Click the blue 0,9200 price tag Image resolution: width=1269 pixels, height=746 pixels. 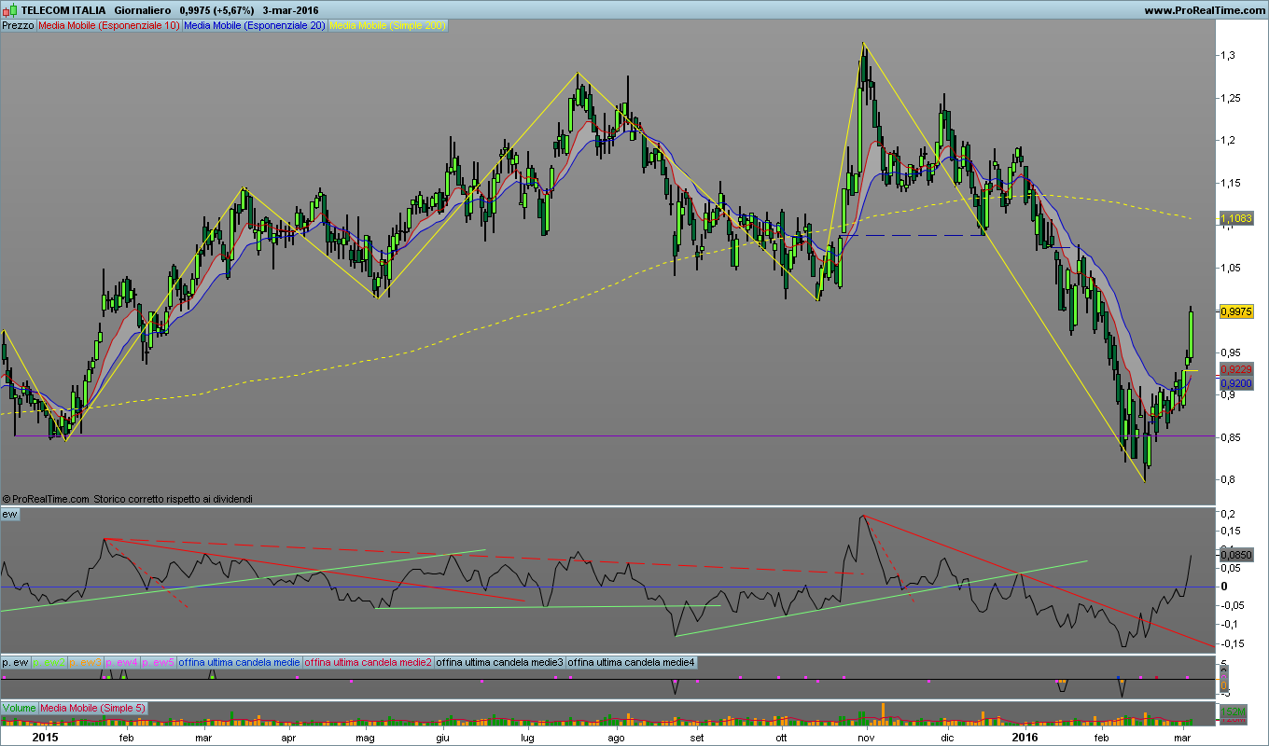point(1235,383)
